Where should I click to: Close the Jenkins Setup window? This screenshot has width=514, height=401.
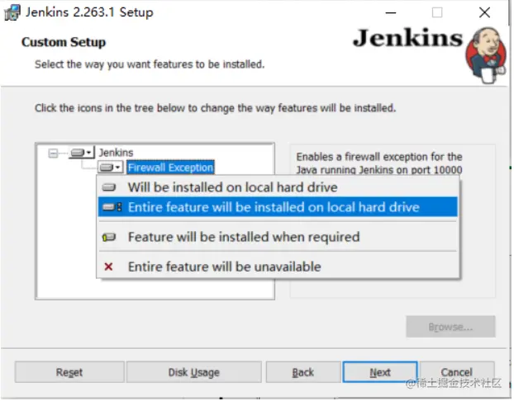coord(484,12)
